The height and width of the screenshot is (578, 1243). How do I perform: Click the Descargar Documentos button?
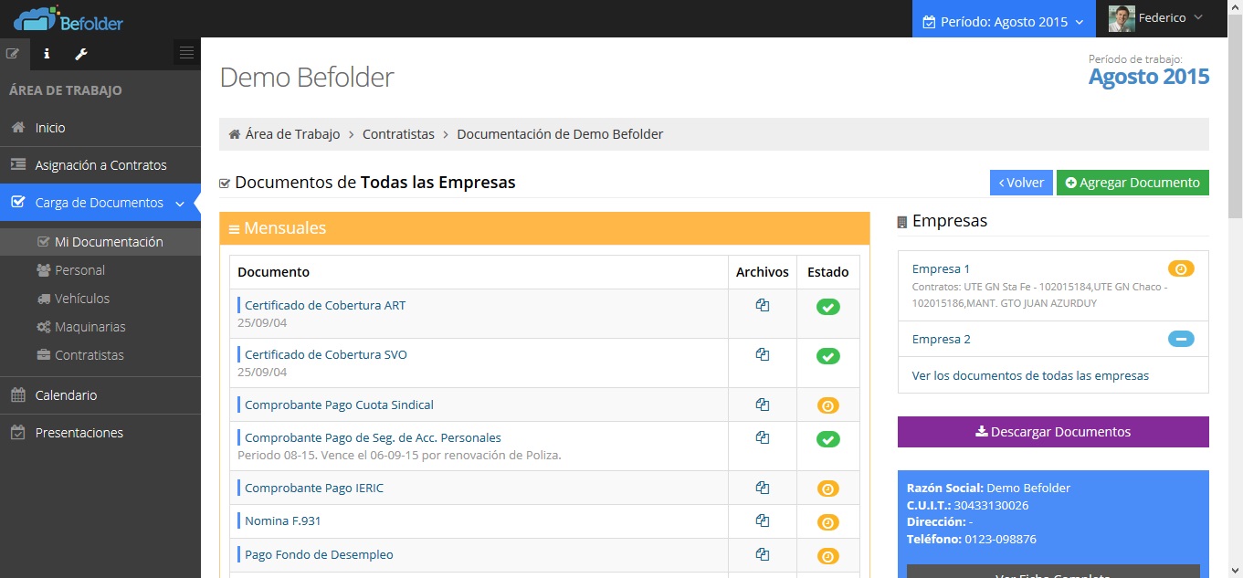point(1052,432)
